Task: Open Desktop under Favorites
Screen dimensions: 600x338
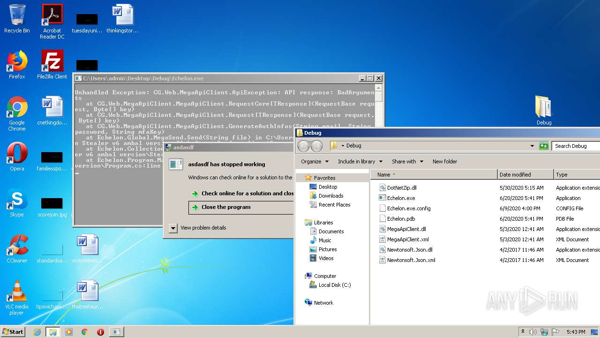Action: click(x=328, y=187)
